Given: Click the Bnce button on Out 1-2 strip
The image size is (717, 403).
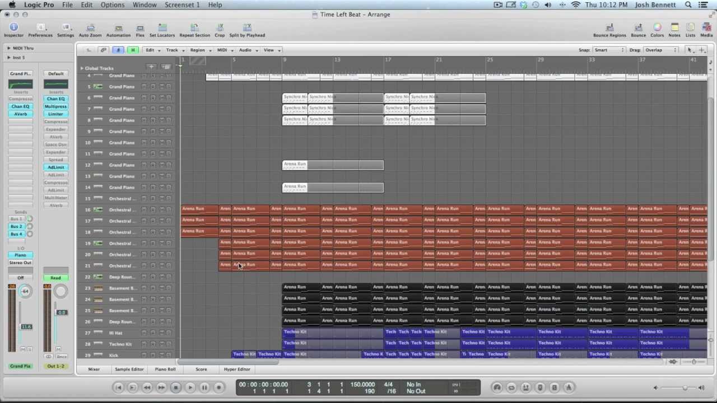Looking at the screenshot, I should click(61, 357).
